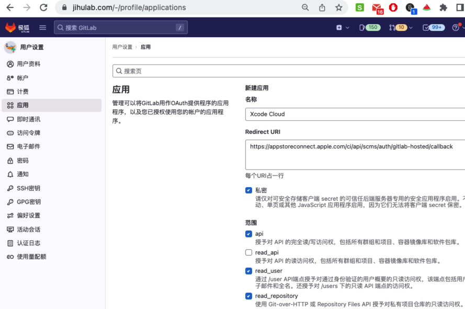
Task: Click the JiHu GitLab fox logo
Action: point(10,28)
